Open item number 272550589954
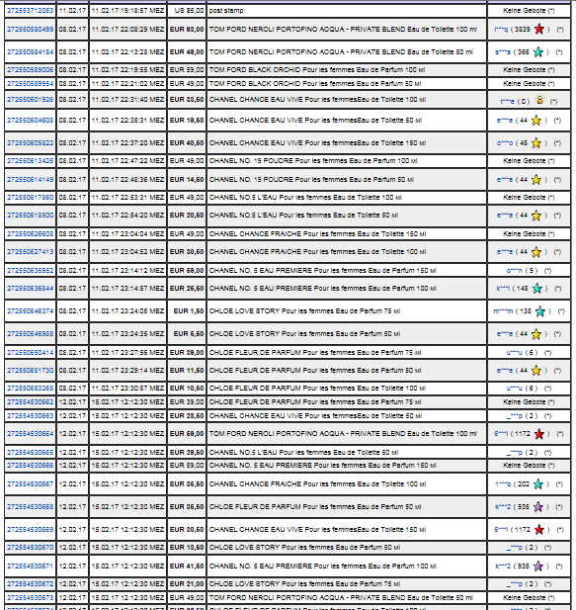Image resolution: width=576 pixels, height=610 pixels. pos(31,84)
